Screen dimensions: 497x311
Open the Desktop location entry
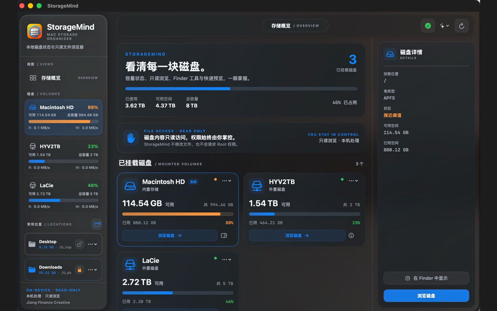pyautogui.click(x=63, y=244)
